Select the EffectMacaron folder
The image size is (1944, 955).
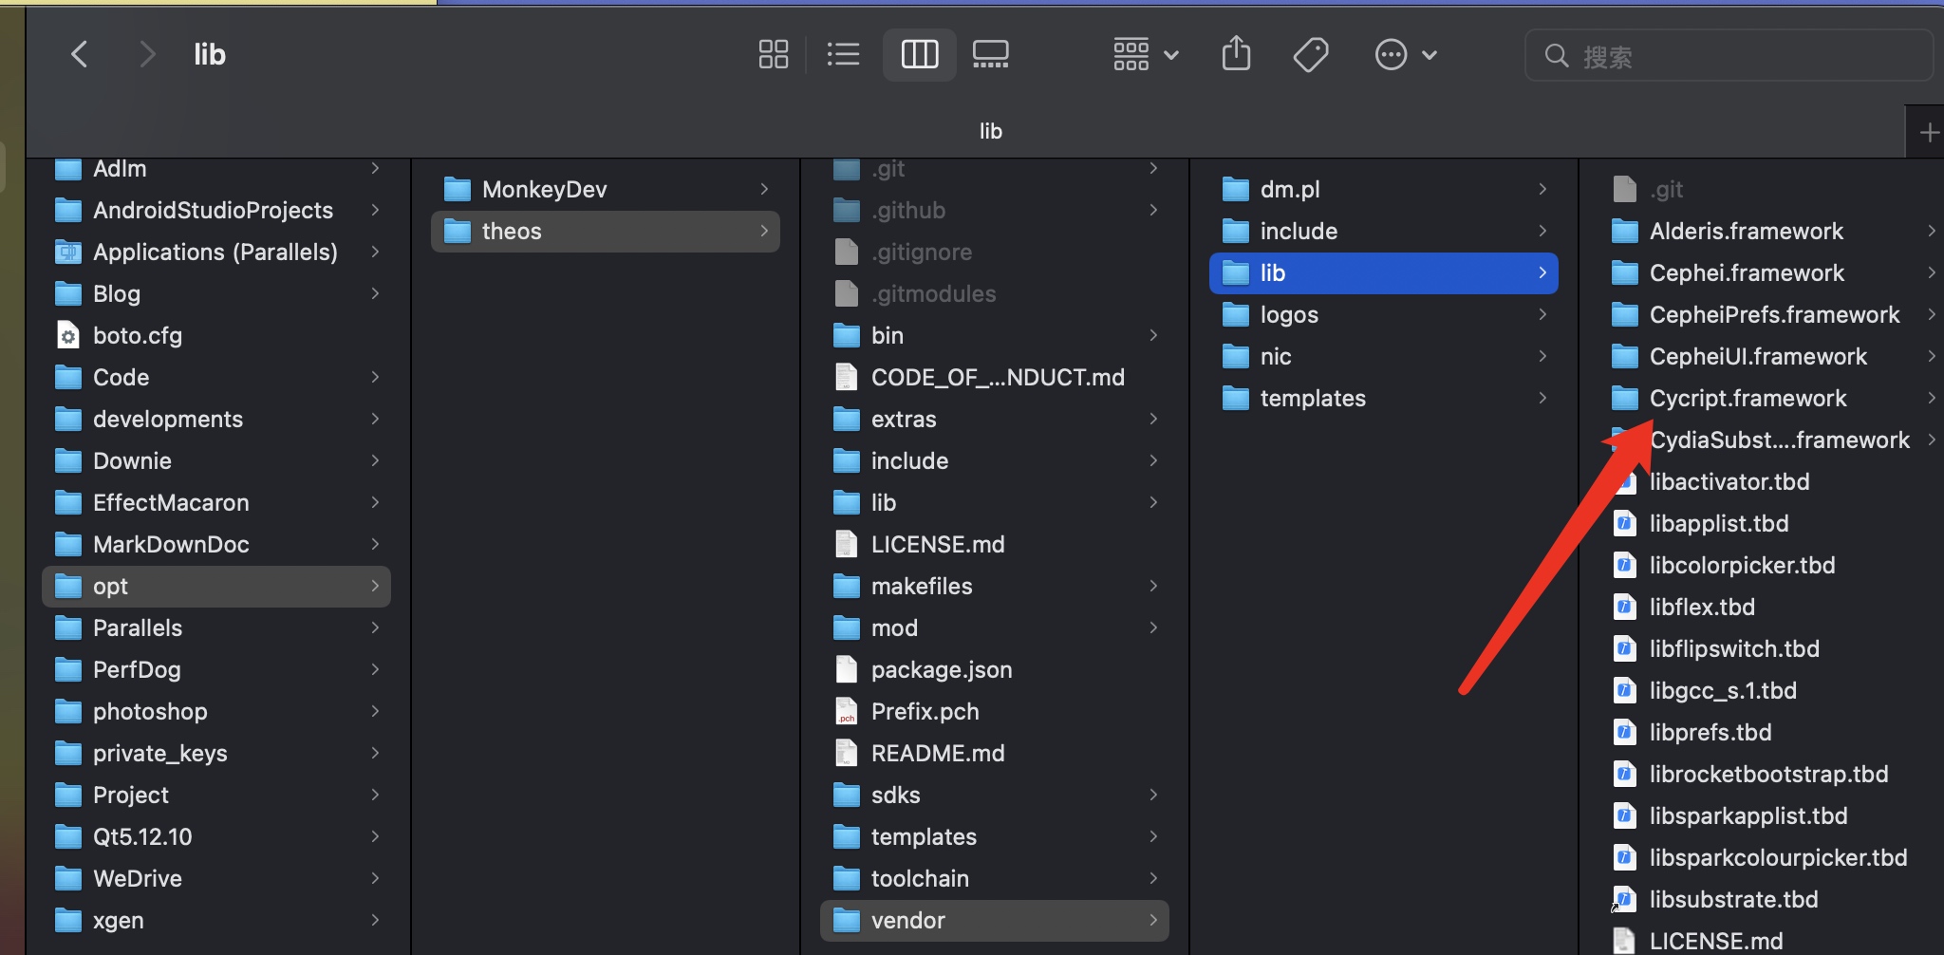point(216,502)
